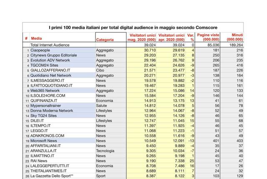Click the 17.204 April visitors cell
This screenshot has height=179, width=267.
pos(179,96)
